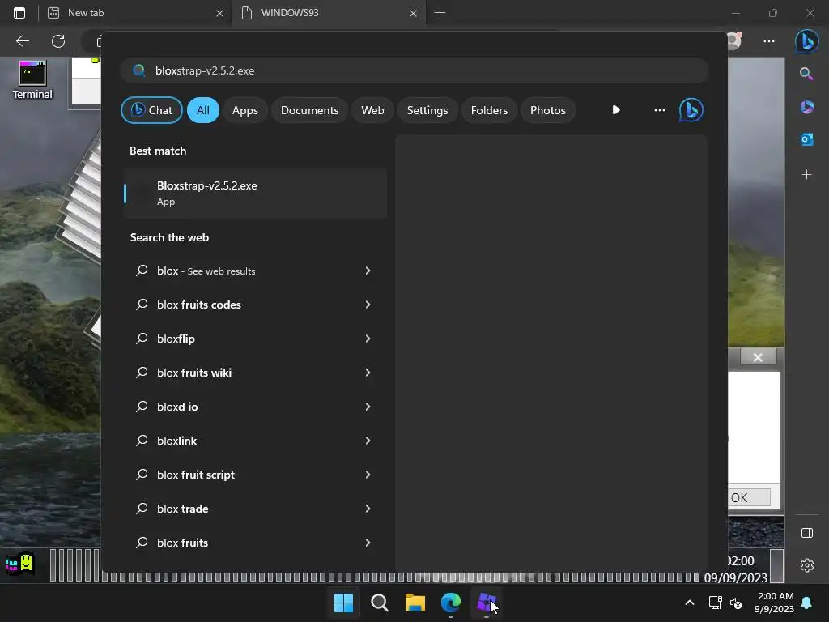Close the Windows93 dialog with X
The width and height of the screenshot is (829, 622).
point(757,357)
